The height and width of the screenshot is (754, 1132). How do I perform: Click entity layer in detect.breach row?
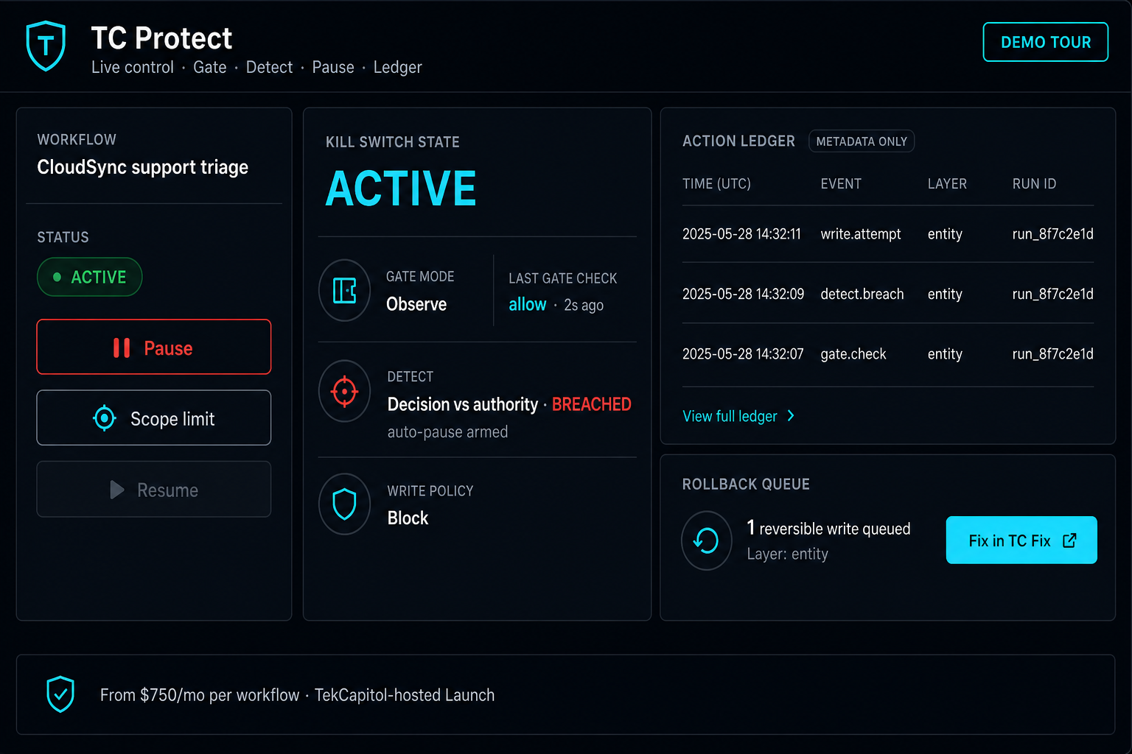(x=945, y=294)
